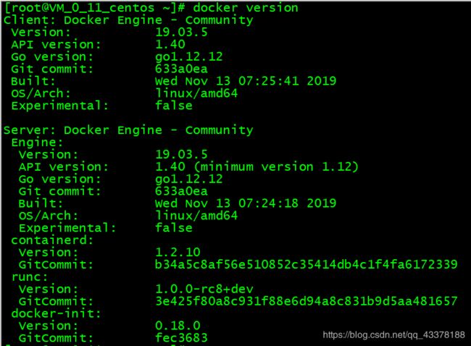Screen dimensions: 471x346
Task: Click the Client Docker Engine Community header
Action: pyautogui.click(x=128, y=20)
